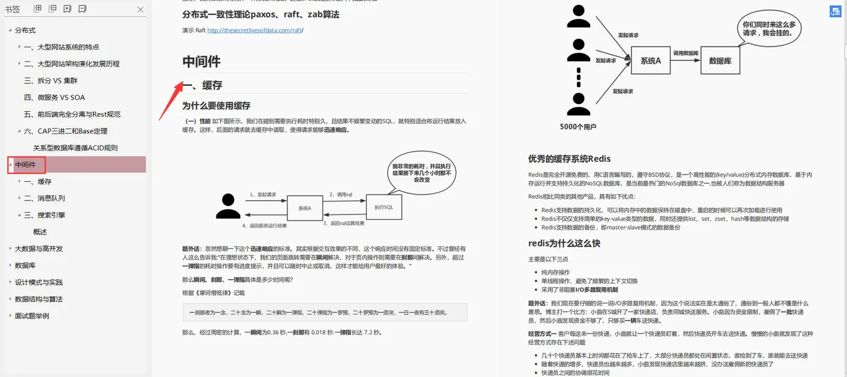The height and width of the screenshot is (377, 847).
Task: Expand the 数据库 bookmark
Action: pos(10,265)
